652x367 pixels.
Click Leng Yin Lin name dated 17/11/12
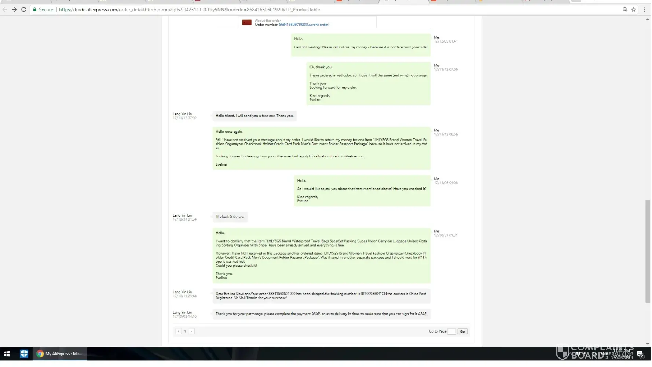(182, 114)
